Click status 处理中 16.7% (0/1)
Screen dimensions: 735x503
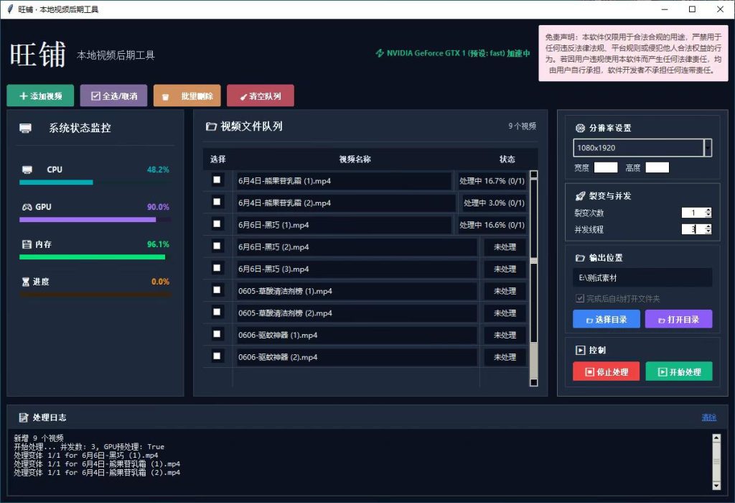coord(492,180)
